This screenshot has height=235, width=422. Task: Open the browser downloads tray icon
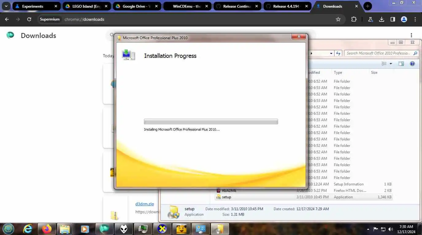click(382, 19)
